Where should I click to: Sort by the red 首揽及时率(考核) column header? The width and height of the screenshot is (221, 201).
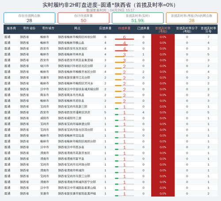tap(163, 30)
